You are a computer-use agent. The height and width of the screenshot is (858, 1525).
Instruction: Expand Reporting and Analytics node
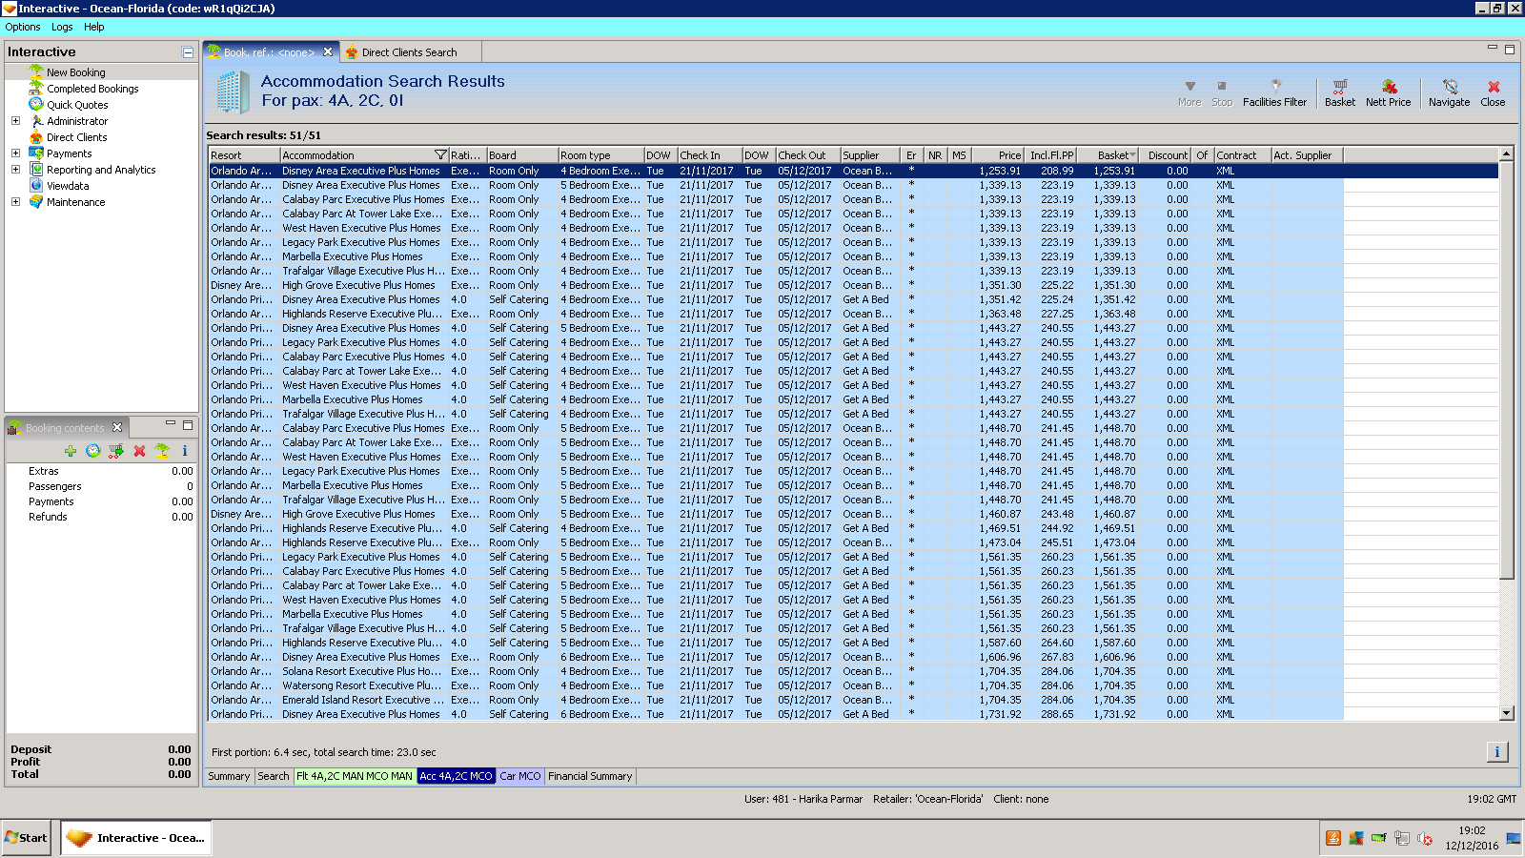pos(15,170)
